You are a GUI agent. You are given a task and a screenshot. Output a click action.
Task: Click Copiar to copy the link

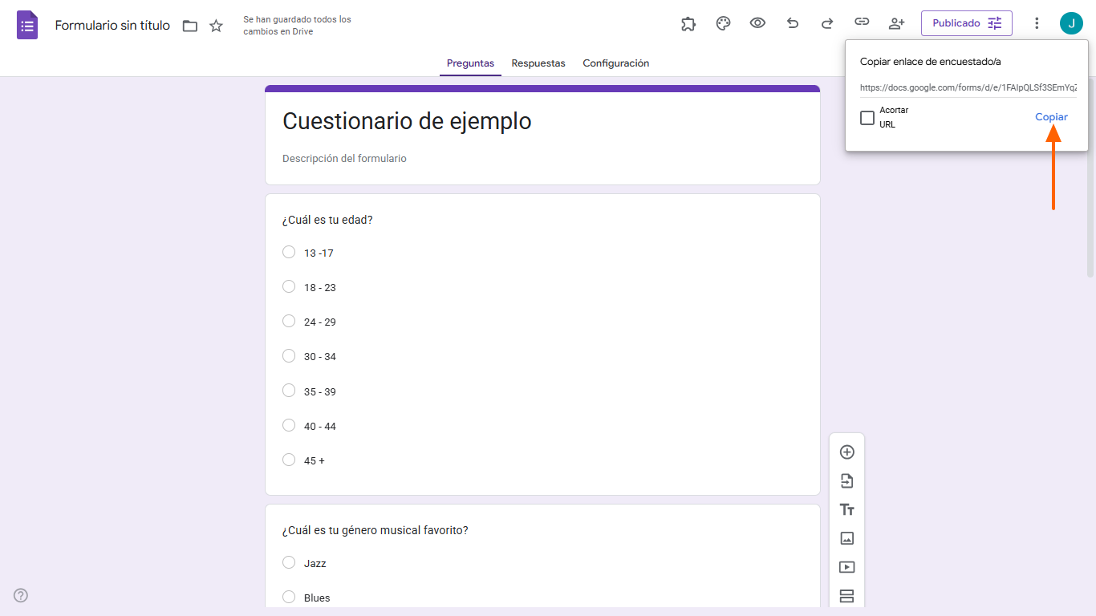pyautogui.click(x=1051, y=117)
